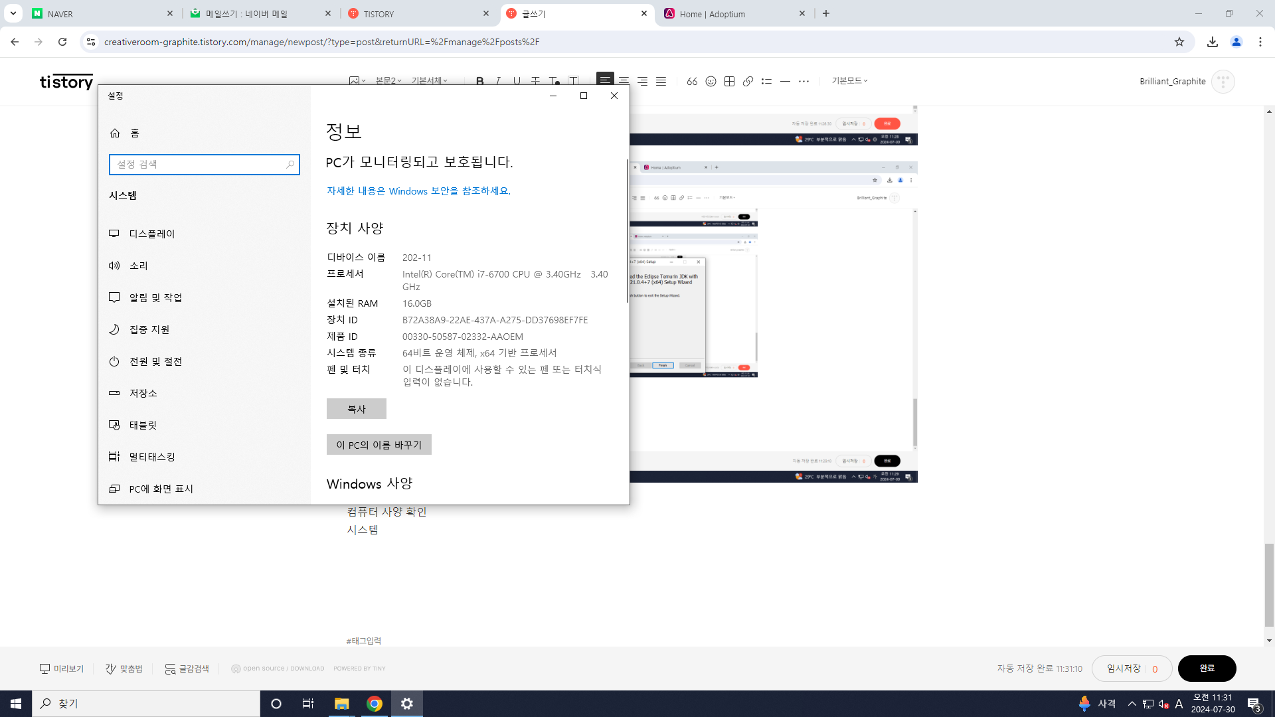
Task: Open 전원 및 절전 settings page
Action: tap(155, 361)
